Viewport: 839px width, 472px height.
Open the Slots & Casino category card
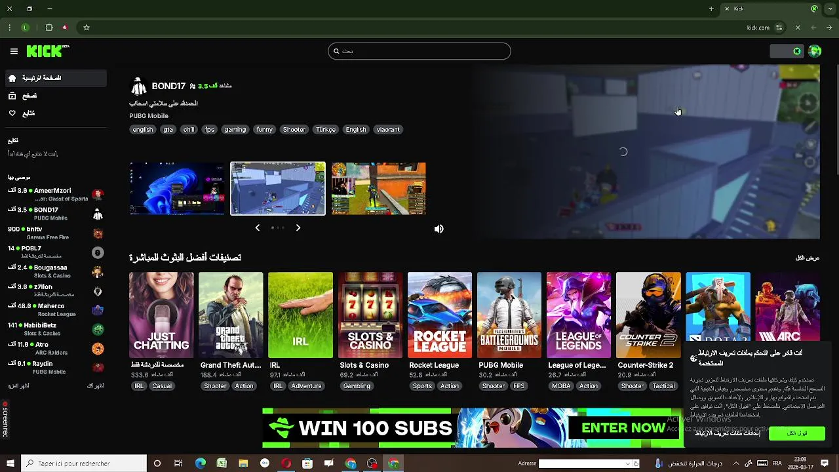click(x=370, y=315)
